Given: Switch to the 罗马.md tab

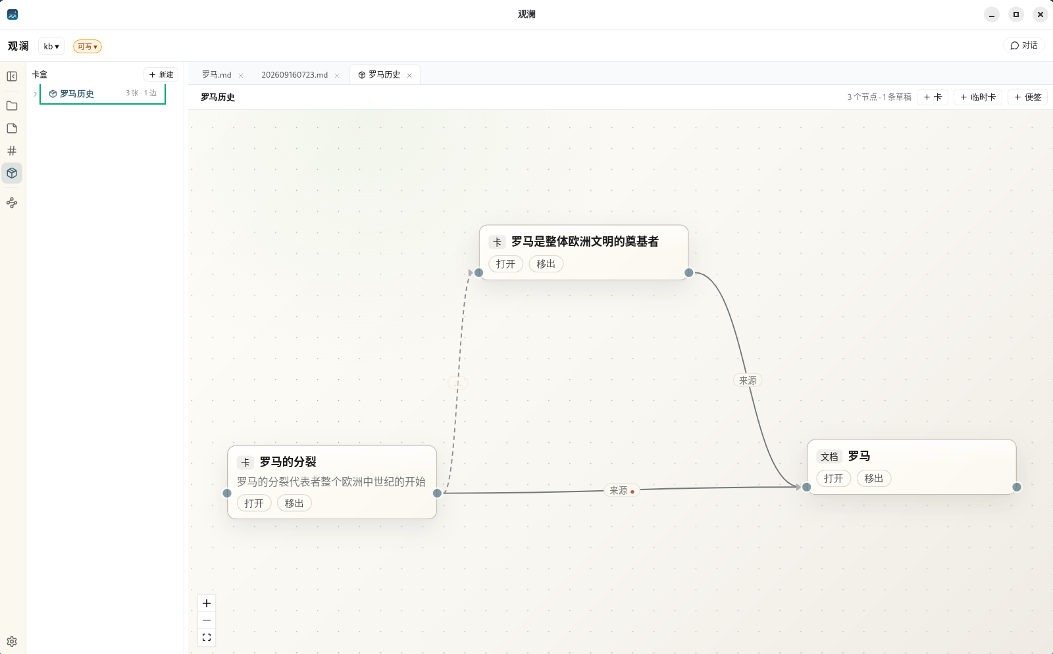Looking at the screenshot, I should [217, 75].
